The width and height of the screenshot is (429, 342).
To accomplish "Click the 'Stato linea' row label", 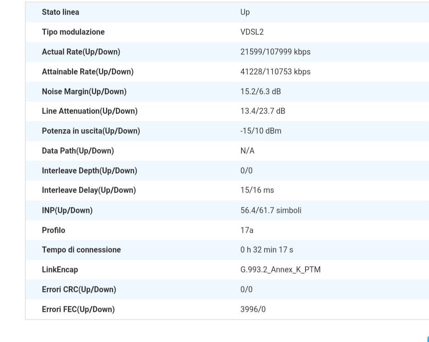I will [x=60, y=12].
